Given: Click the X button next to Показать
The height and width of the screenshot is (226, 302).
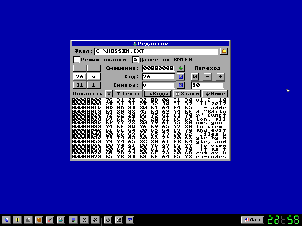Looking at the screenshot, I should [x=109, y=94].
